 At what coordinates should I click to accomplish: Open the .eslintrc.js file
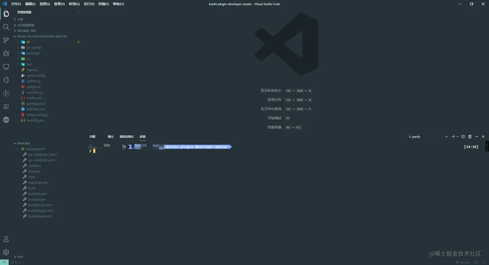tap(33, 81)
